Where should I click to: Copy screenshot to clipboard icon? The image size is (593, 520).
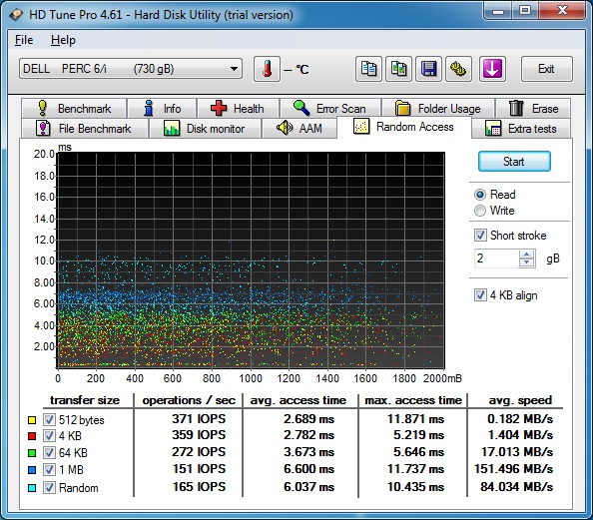click(398, 69)
